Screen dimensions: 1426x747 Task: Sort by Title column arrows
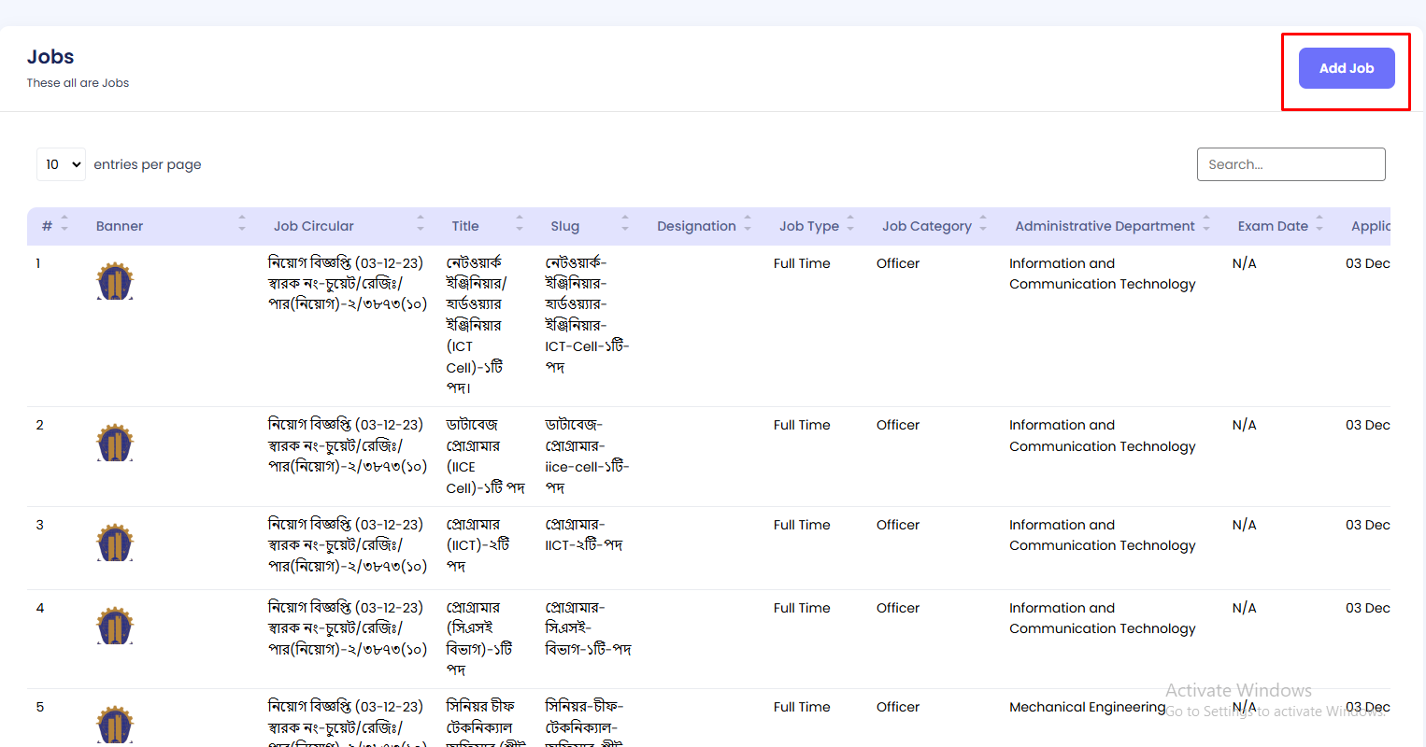(520, 225)
